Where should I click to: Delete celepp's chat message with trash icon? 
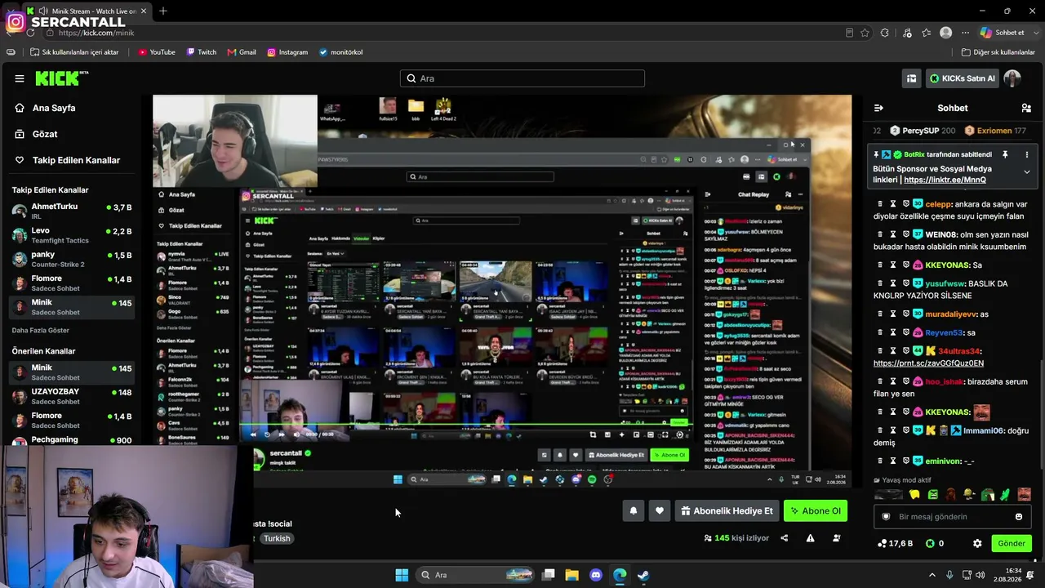(x=880, y=204)
